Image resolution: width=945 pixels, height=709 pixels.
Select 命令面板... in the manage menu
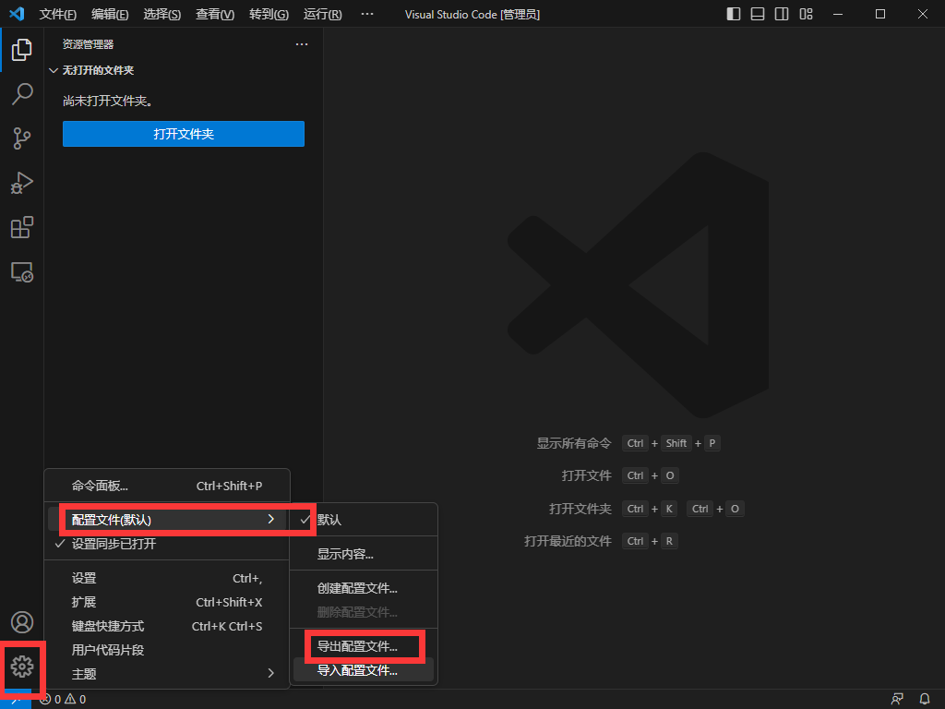coord(167,486)
